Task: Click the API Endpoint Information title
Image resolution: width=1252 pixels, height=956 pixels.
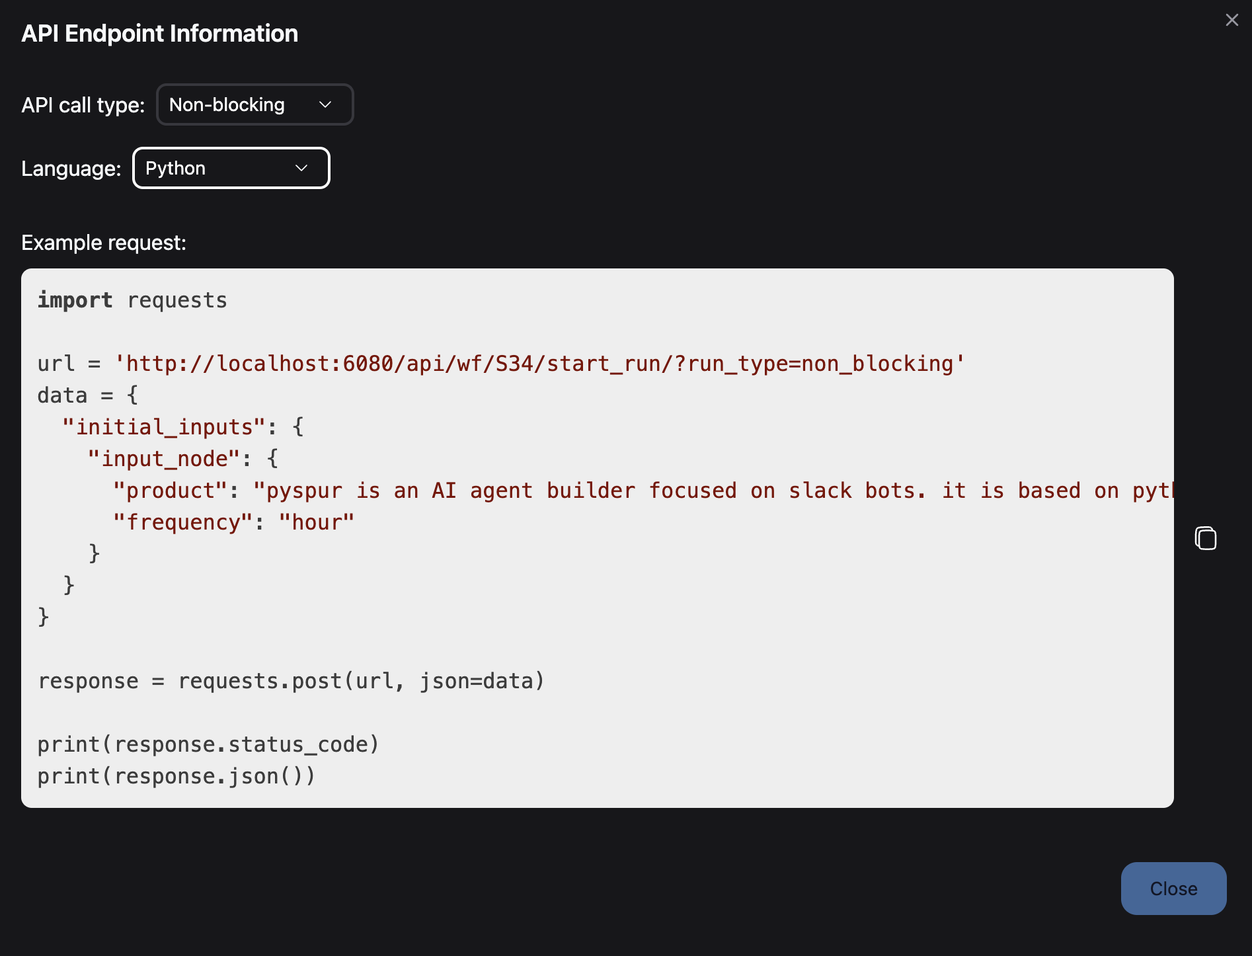Action: (159, 32)
